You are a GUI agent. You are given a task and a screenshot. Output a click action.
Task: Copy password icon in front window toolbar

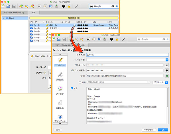click(93, 39)
